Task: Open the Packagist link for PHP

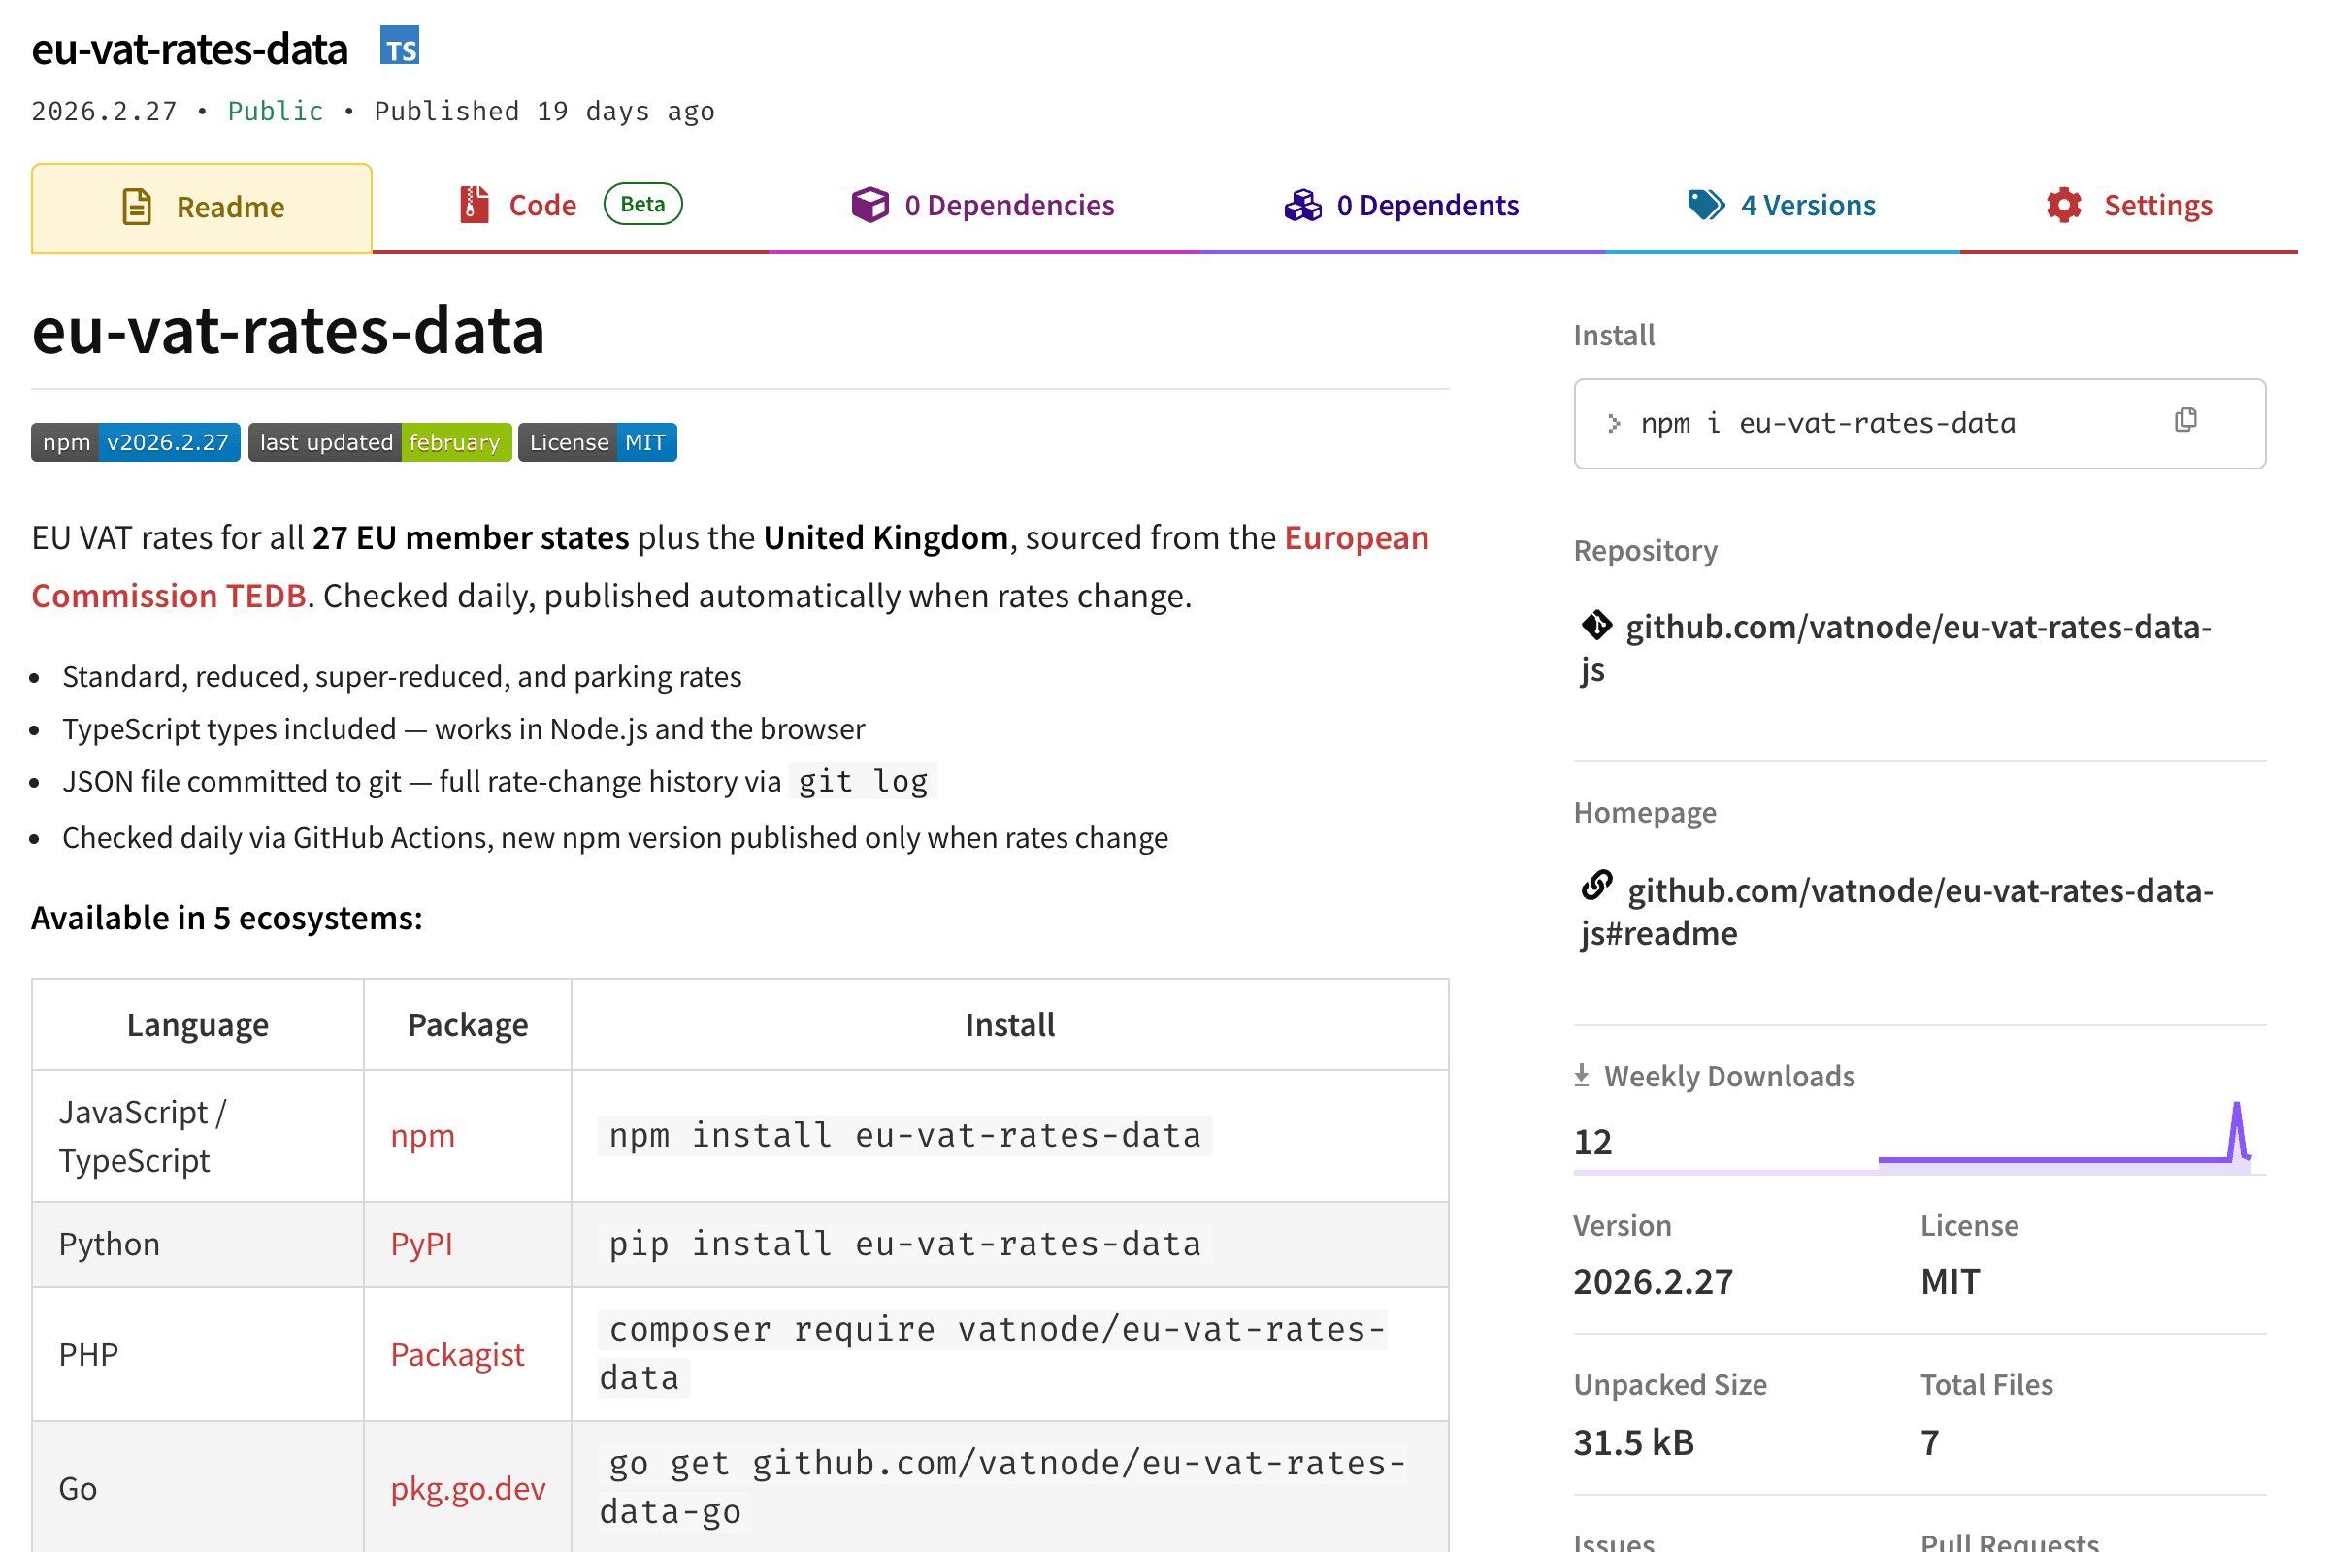Action: (456, 1354)
